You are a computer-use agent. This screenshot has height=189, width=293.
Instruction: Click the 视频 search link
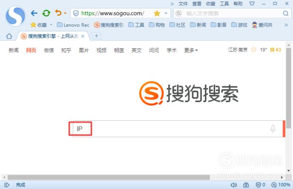point(101,50)
